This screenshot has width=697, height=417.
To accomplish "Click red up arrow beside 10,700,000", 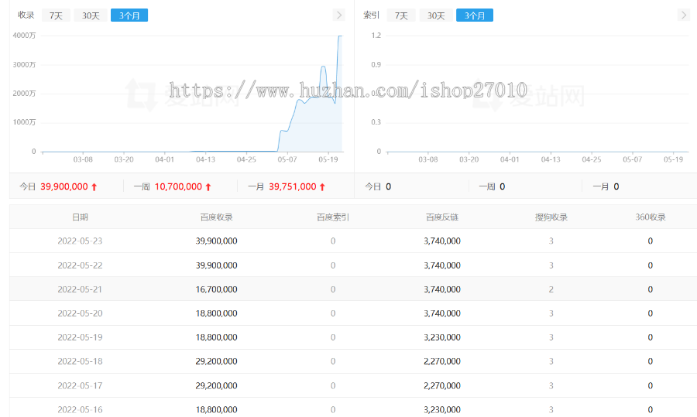I will click(208, 187).
